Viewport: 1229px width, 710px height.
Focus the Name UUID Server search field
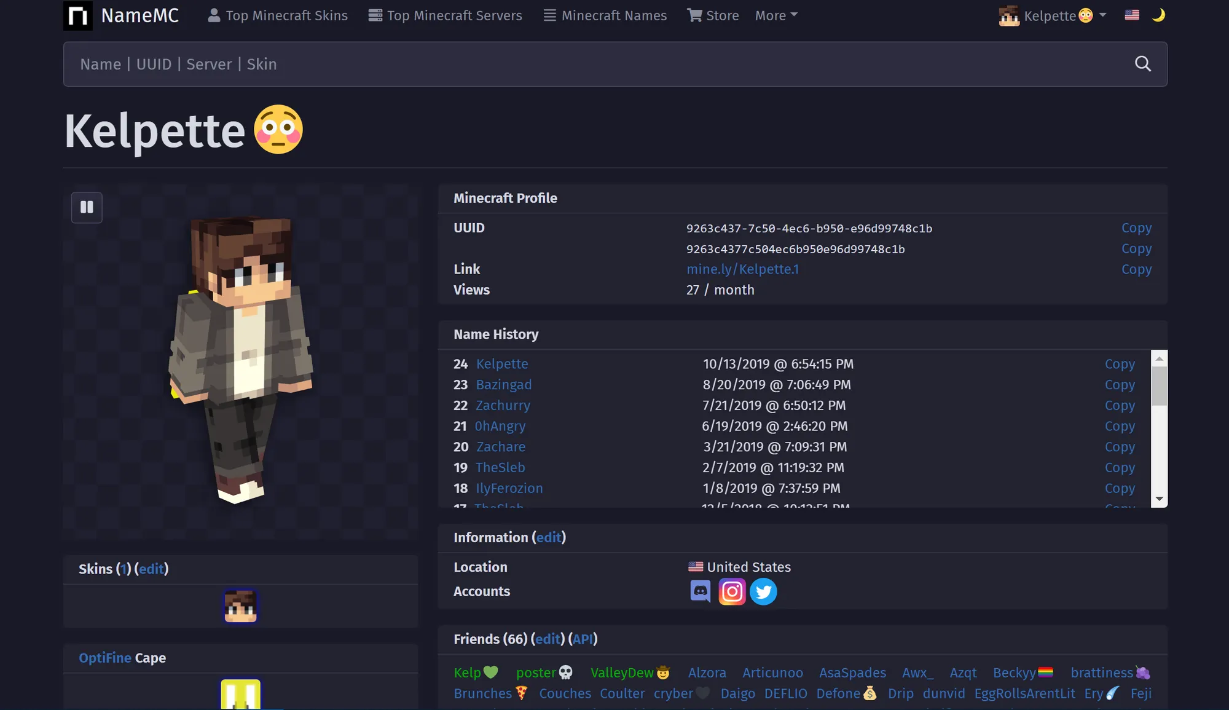coord(553,64)
